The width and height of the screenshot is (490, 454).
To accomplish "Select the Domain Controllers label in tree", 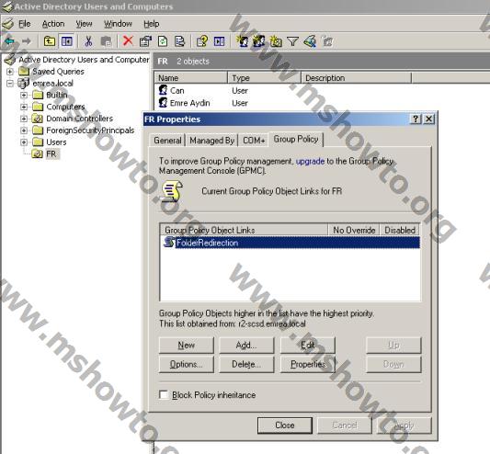I will click(x=79, y=119).
